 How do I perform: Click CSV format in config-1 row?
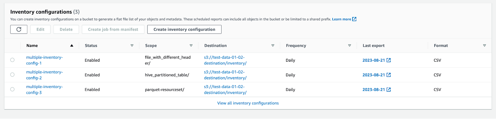point(437,60)
